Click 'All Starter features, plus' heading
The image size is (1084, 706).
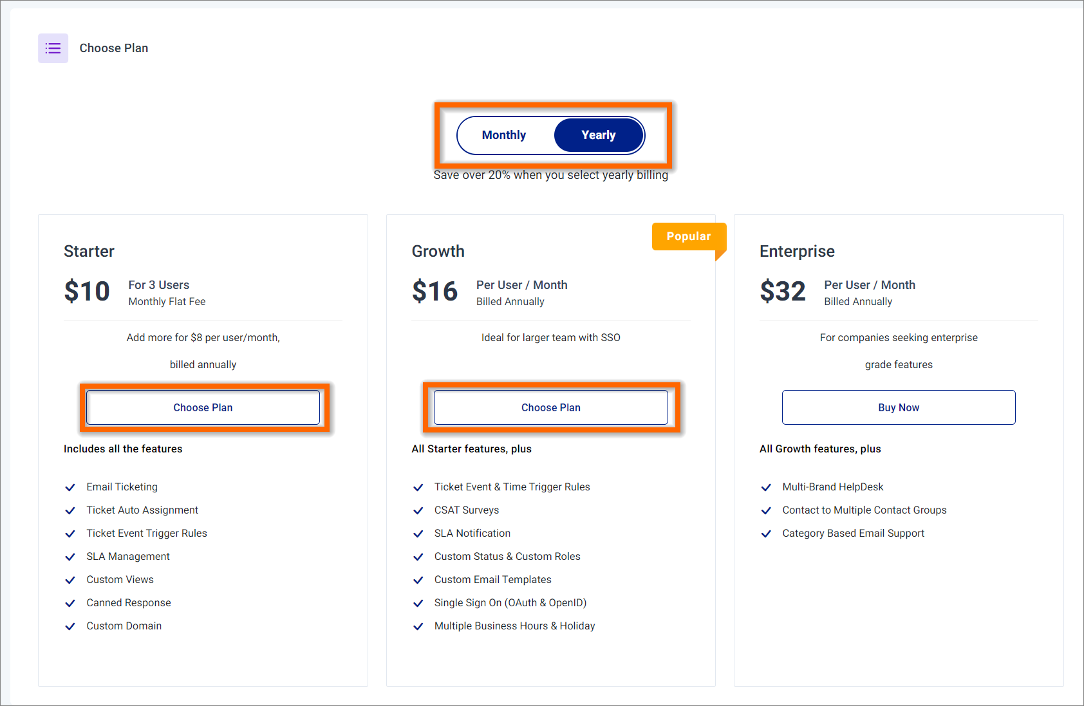472,449
